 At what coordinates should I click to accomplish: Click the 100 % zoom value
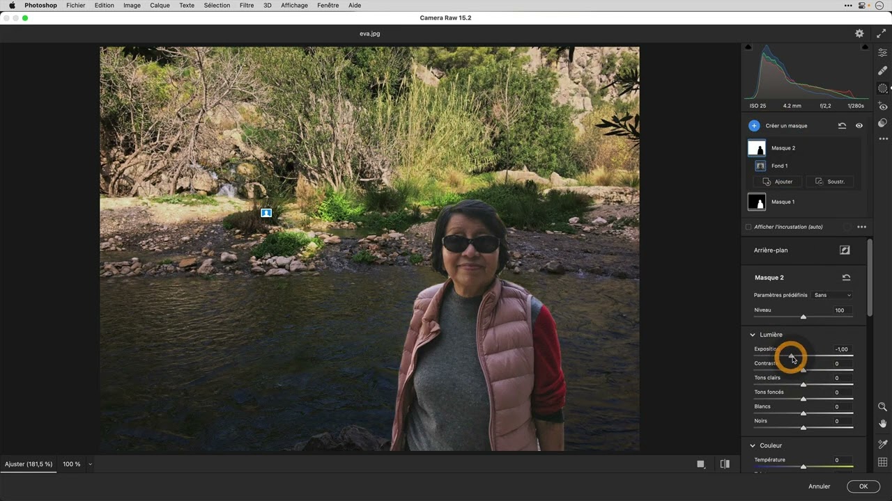pyautogui.click(x=72, y=464)
